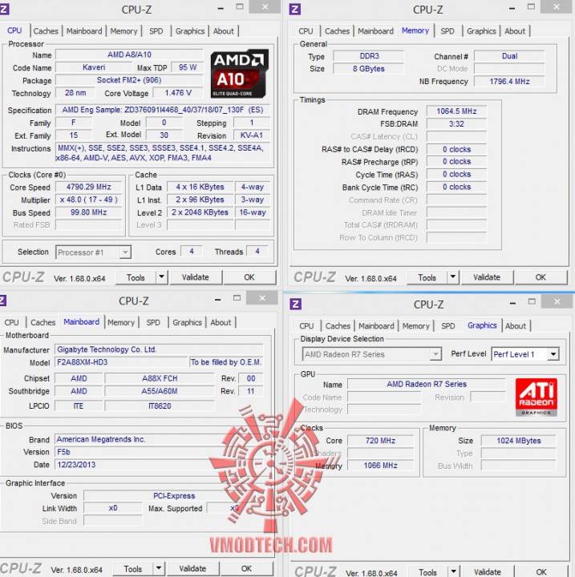The width and height of the screenshot is (575, 577).
Task: Open the AMD Radeon R7 Series device dropdown
Action: tap(371, 354)
